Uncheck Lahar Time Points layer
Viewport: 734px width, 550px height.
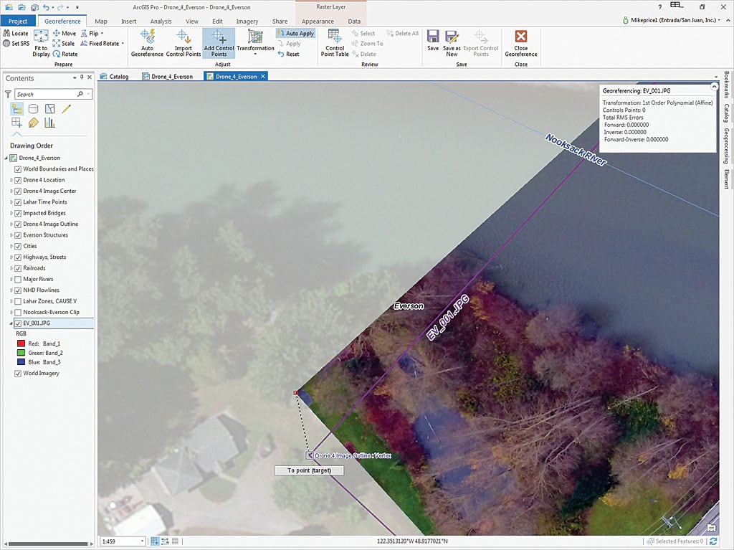pos(18,202)
